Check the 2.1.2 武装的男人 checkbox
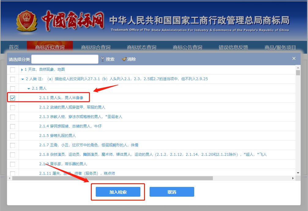This screenshot has width=308, height=211. [12, 107]
